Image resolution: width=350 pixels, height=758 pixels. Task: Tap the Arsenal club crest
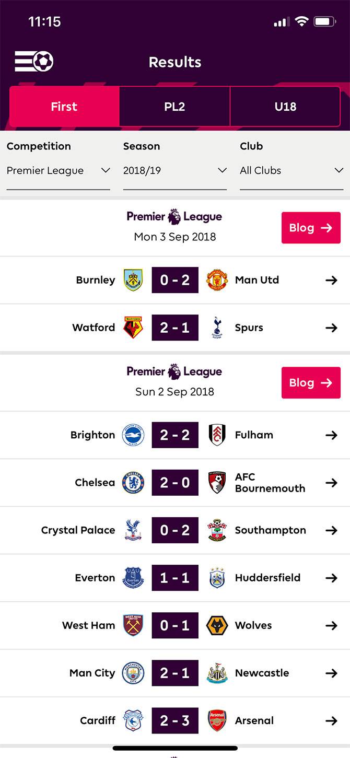[x=217, y=720]
